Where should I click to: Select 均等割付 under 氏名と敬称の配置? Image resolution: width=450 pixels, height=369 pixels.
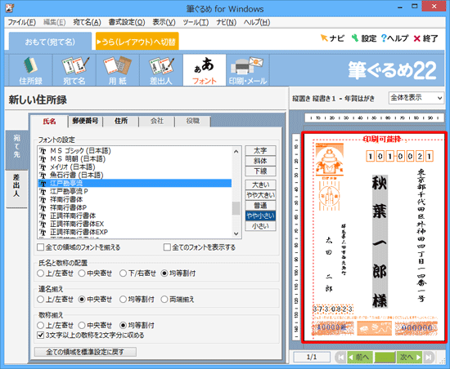click(x=164, y=273)
